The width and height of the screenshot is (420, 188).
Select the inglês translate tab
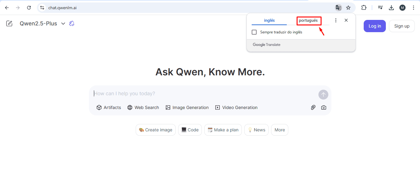269,21
